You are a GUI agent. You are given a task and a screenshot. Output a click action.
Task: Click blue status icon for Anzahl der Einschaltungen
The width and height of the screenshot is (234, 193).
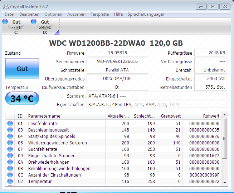[10, 175]
